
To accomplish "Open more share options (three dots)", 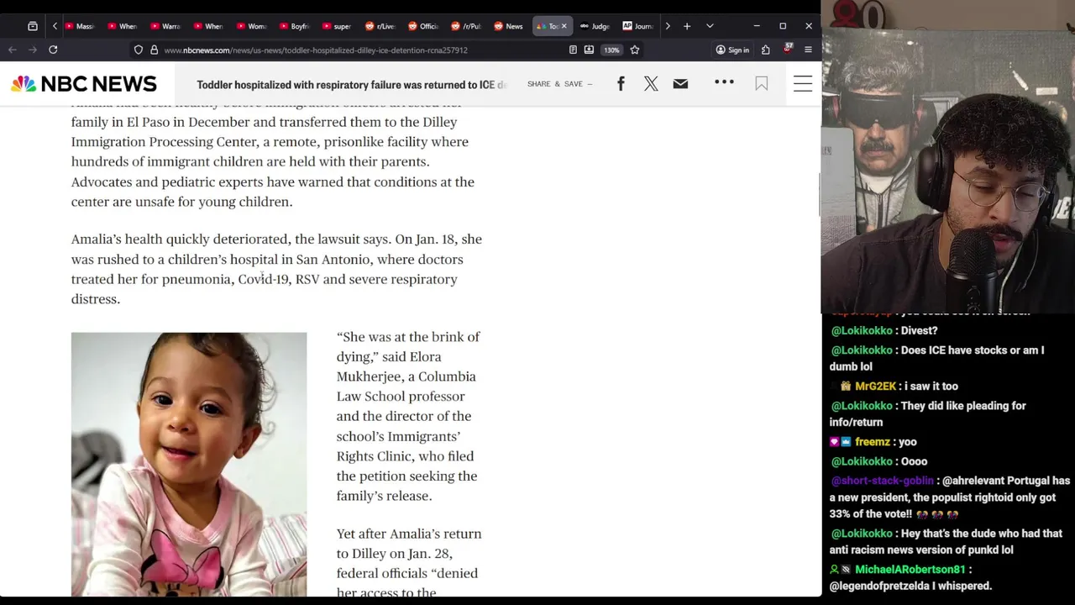I will [x=724, y=82].
